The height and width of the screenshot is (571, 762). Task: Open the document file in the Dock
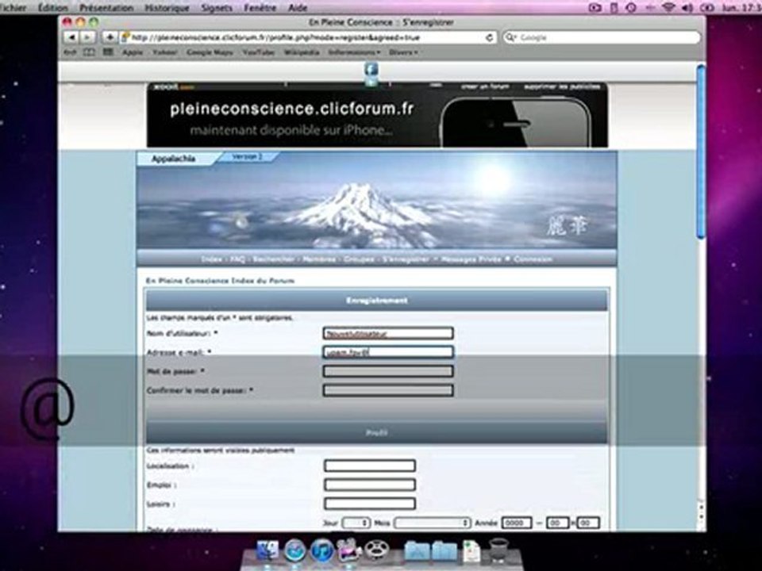coord(471,551)
